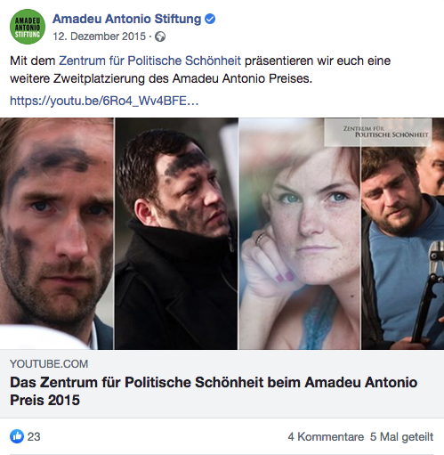Open the 5 Mal geteilt shares list
This screenshot has height=455, width=444.
[x=401, y=437]
